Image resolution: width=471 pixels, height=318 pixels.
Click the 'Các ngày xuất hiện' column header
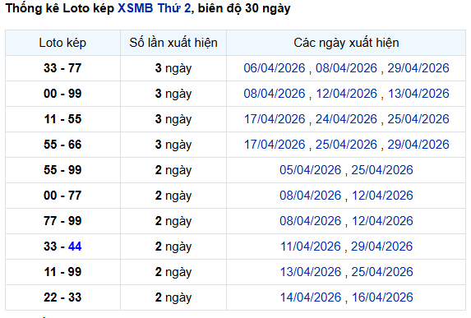click(346, 43)
